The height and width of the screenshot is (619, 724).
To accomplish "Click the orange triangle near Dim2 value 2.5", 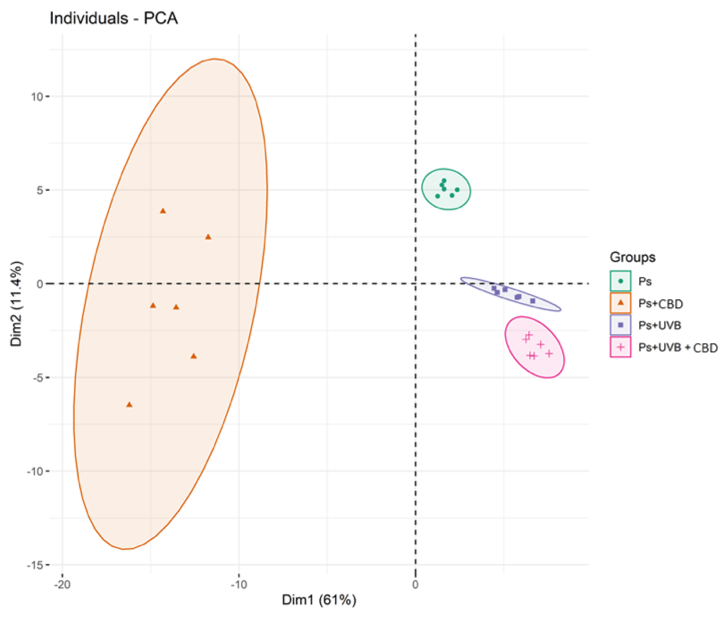I will coord(208,237).
